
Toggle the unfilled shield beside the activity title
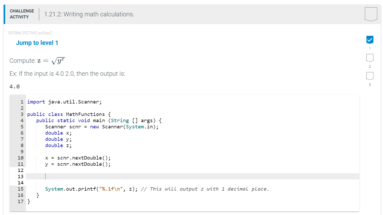(x=371, y=14)
